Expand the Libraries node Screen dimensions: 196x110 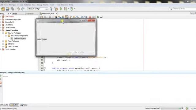(3, 44)
